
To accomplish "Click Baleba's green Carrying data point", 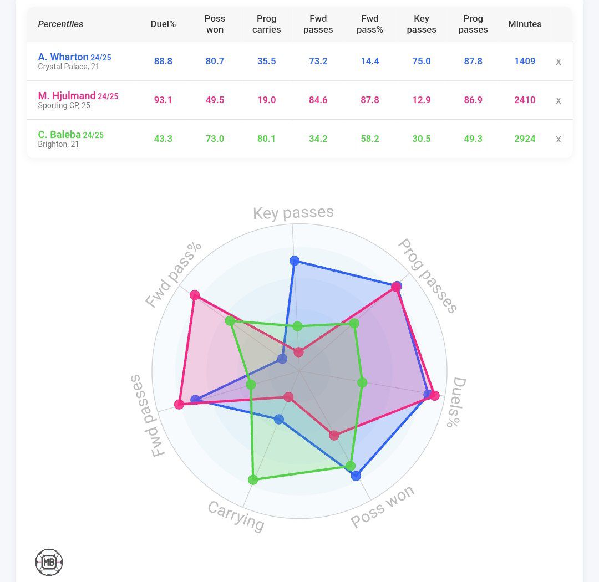I will [253, 479].
